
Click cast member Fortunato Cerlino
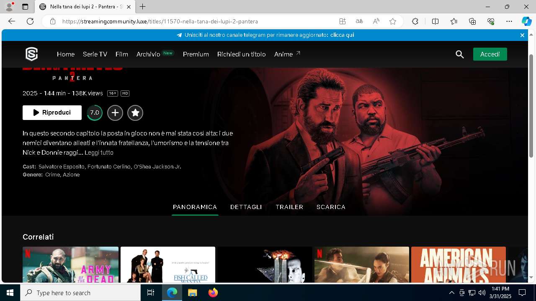point(109,166)
